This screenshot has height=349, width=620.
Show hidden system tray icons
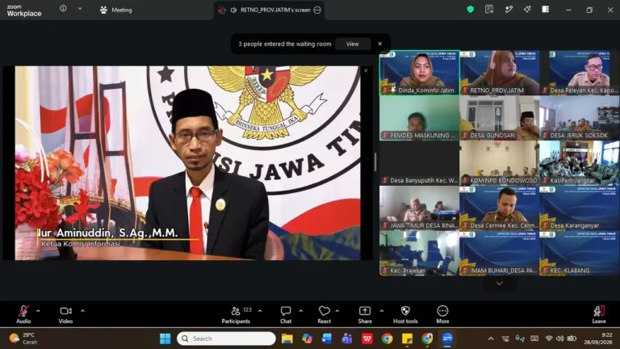point(491,338)
